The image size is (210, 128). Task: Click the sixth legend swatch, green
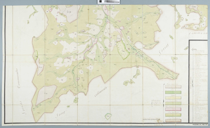coord(173,115)
